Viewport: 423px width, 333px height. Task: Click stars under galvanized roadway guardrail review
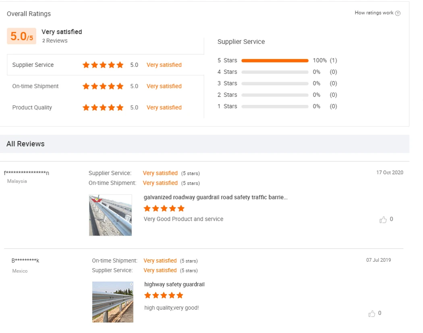[x=164, y=208]
